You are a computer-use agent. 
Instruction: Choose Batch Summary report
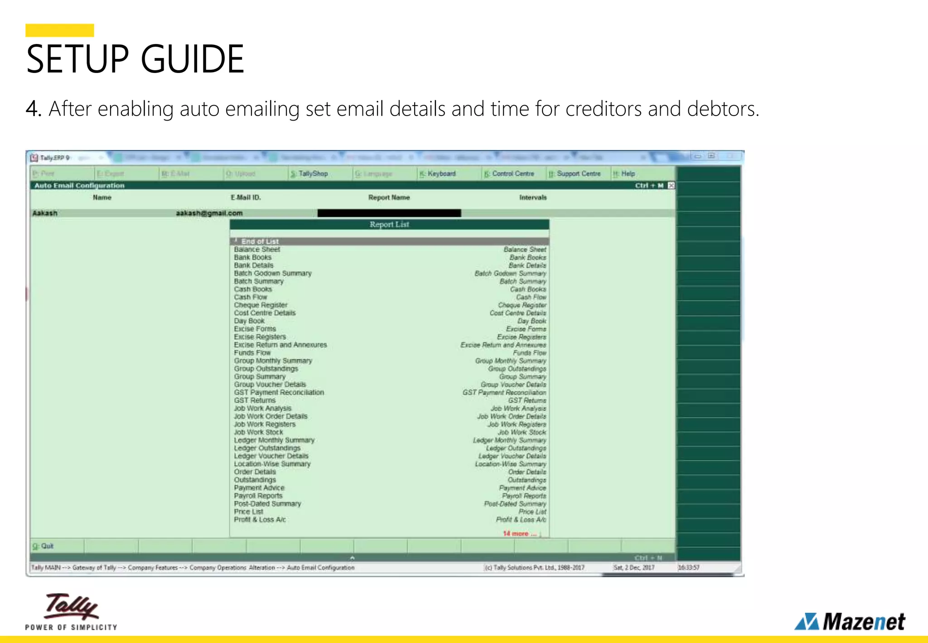coord(389,281)
